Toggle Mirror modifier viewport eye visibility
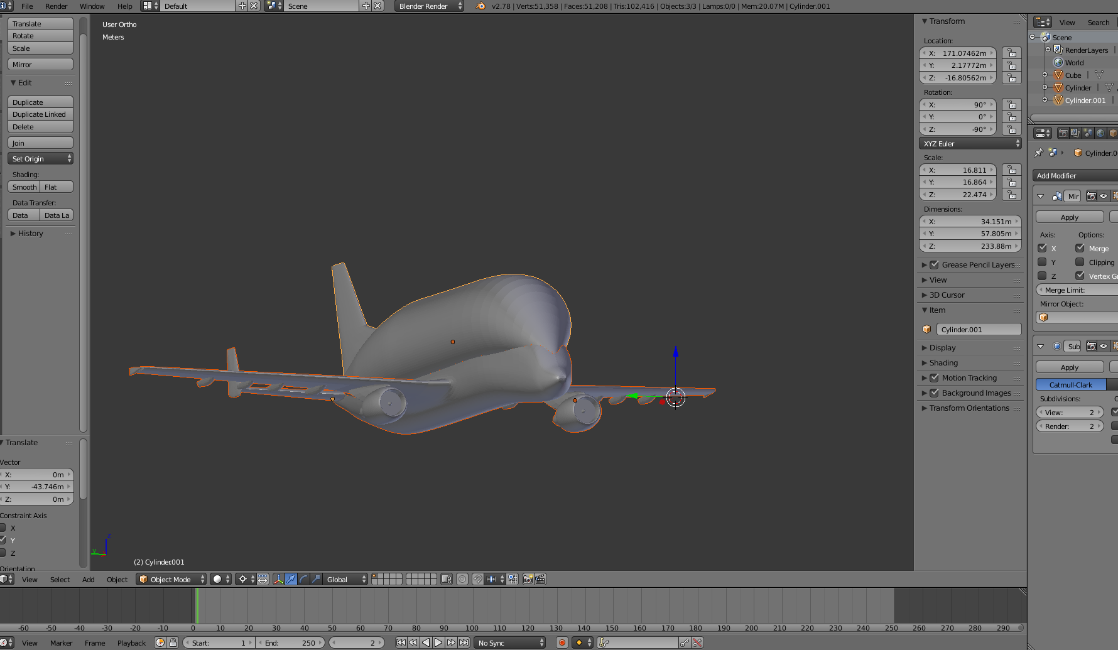Image resolution: width=1118 pixels, height=650 pixels. [1104, 197]
